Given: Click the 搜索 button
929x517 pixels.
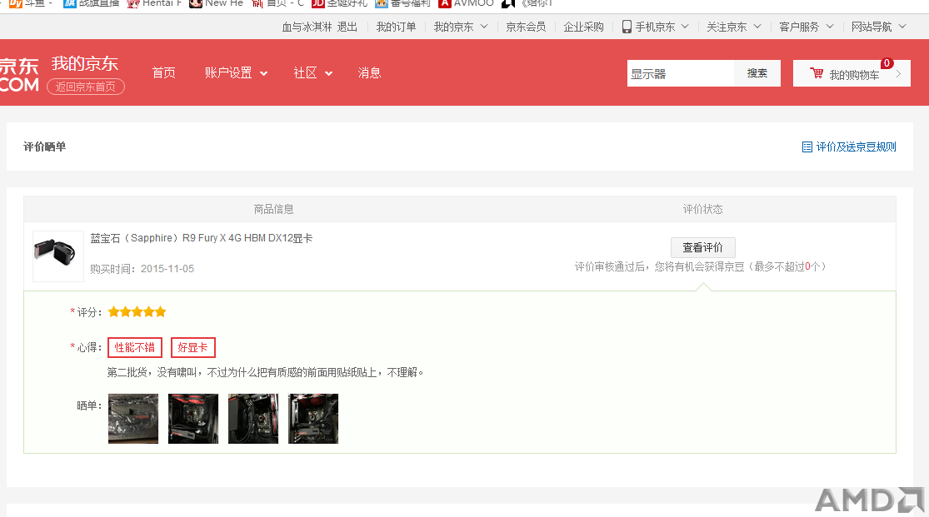Looking at the screenshot, I should click(757, 72).
